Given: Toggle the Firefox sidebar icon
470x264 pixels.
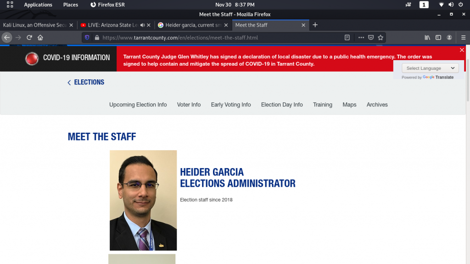Looking at the screenshot, I should [438, 38].
